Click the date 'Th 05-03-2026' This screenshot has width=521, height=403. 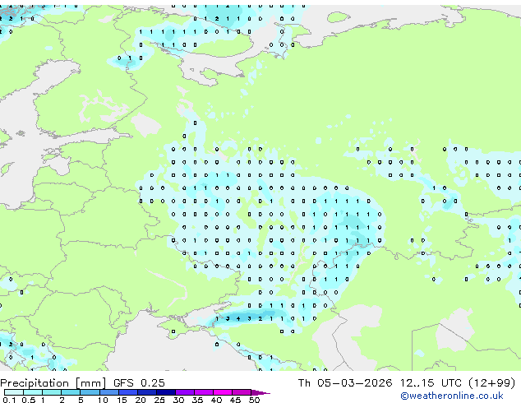click(x=345, y=383)
